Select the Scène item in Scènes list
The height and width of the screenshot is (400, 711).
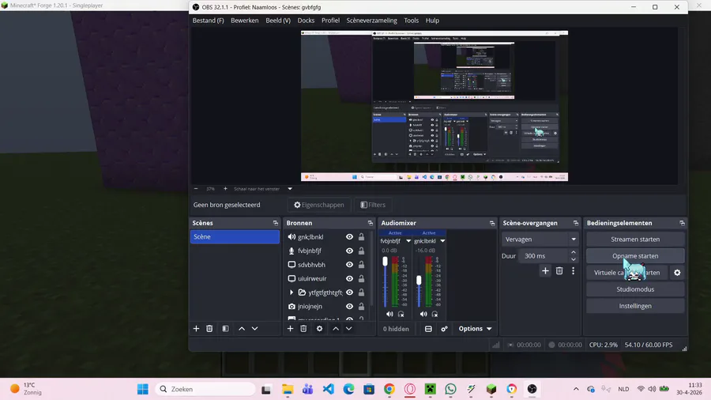pyautogui.click(x=235, y=236)
